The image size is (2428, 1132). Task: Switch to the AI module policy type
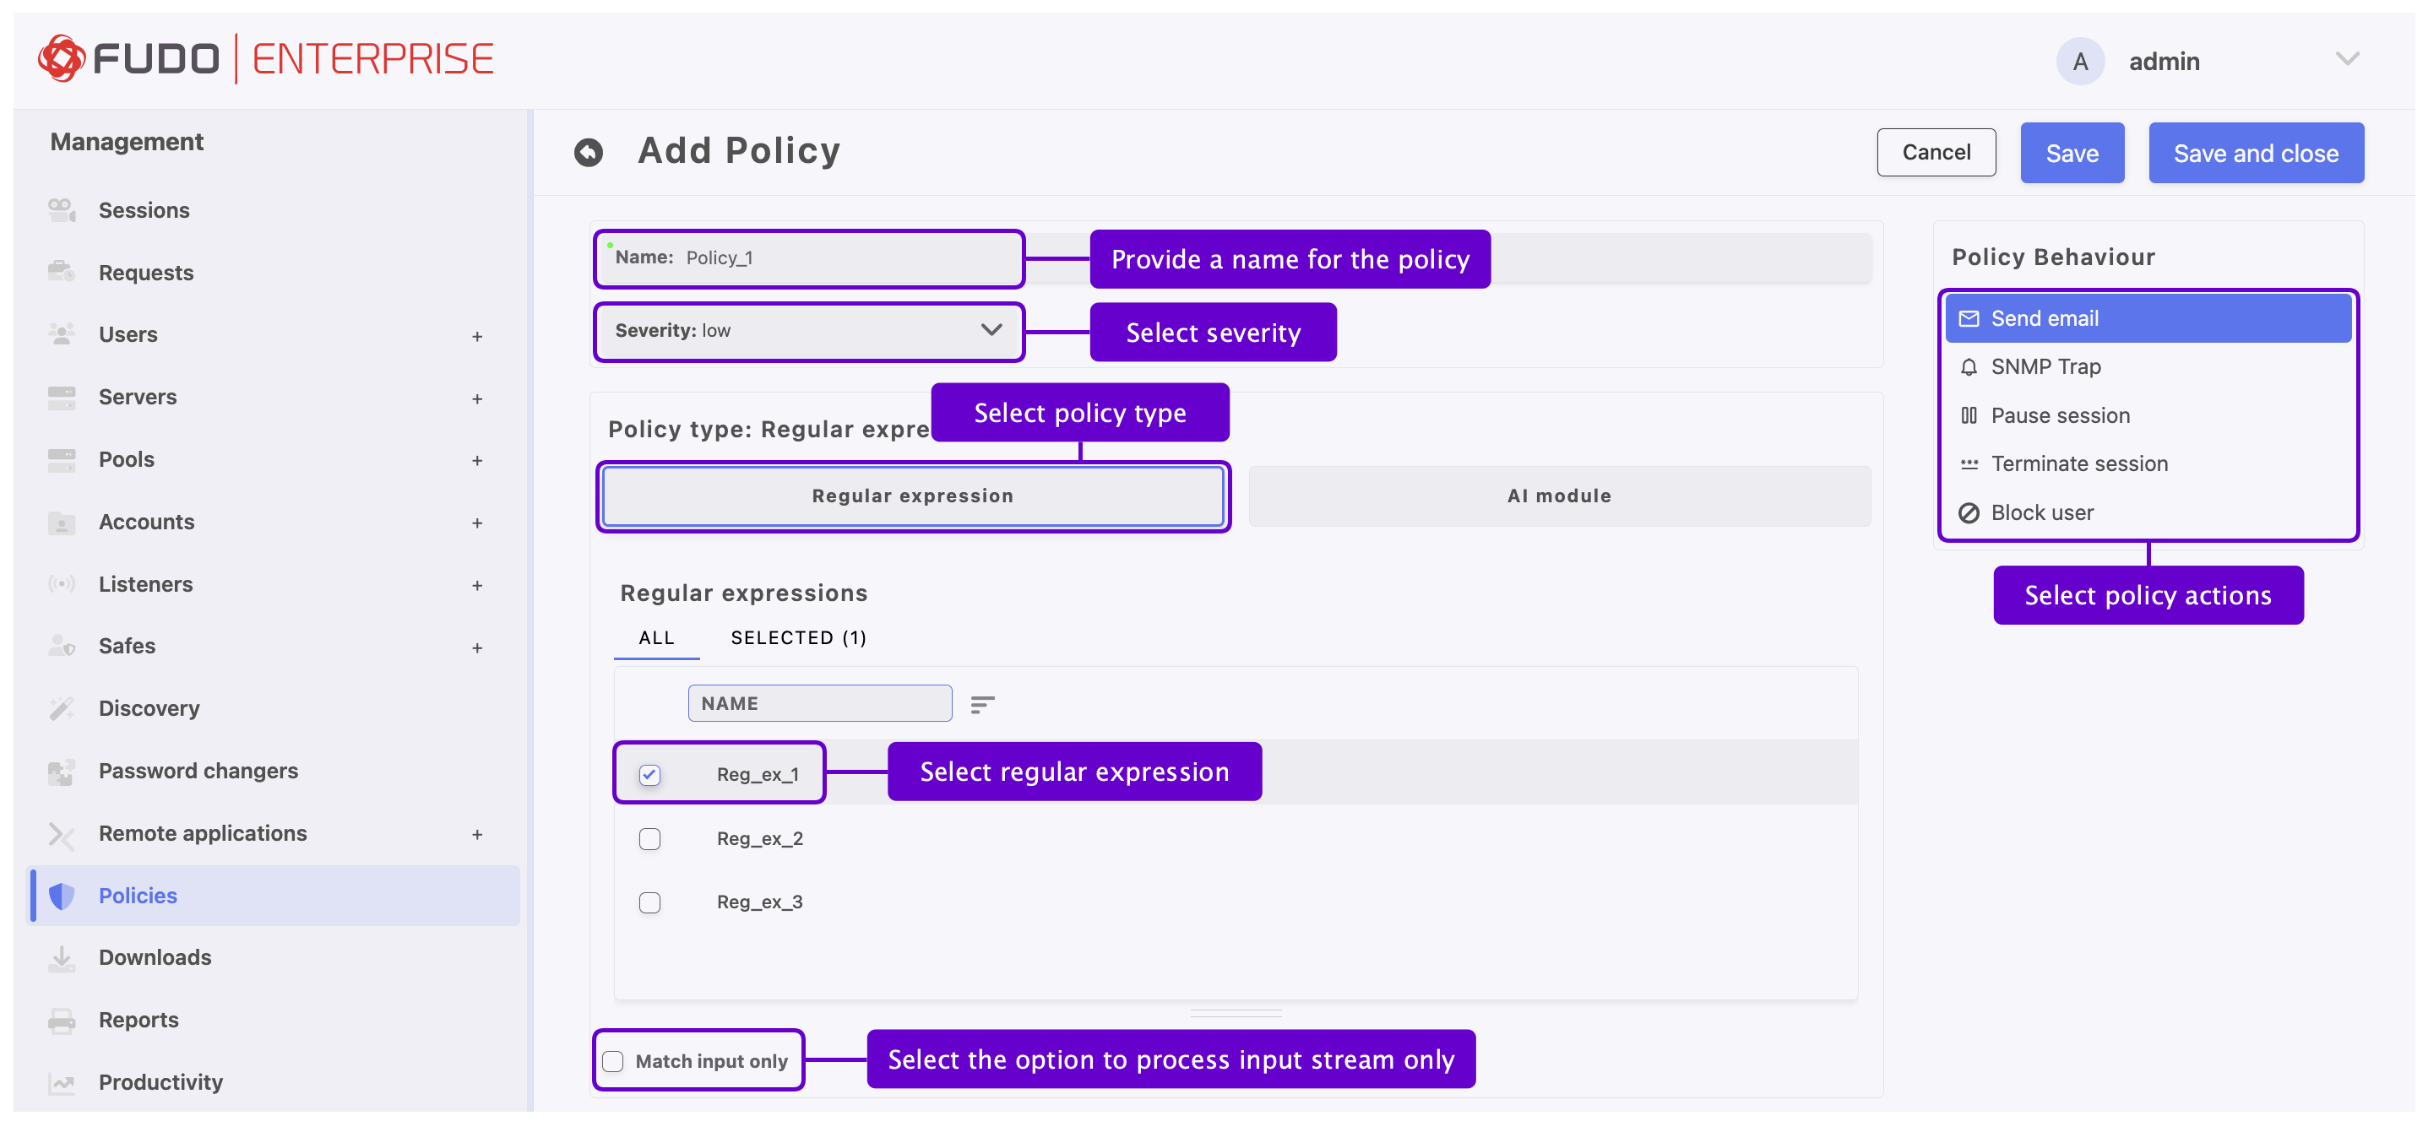pos(1557,496)
